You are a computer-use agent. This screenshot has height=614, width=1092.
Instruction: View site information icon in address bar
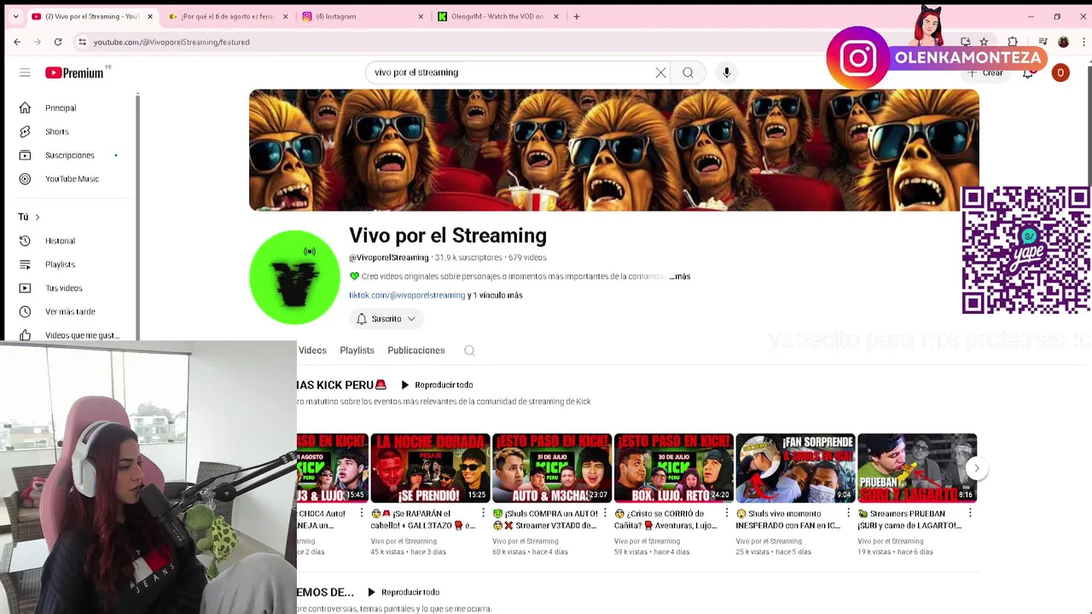82,42
